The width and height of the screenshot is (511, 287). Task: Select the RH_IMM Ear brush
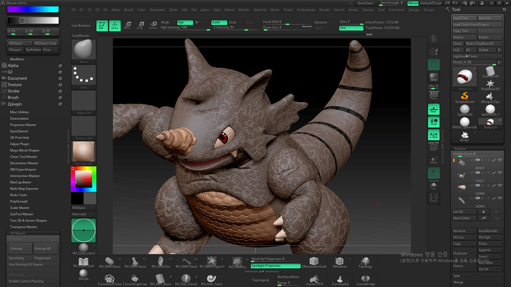161,263
